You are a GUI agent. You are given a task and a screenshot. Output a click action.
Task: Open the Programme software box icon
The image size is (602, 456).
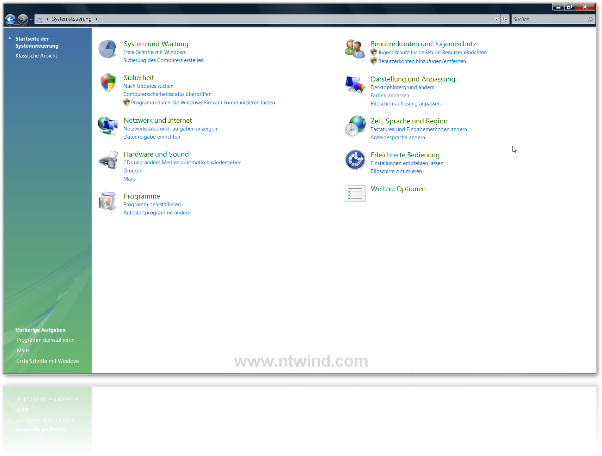click(x=108, y=201)
